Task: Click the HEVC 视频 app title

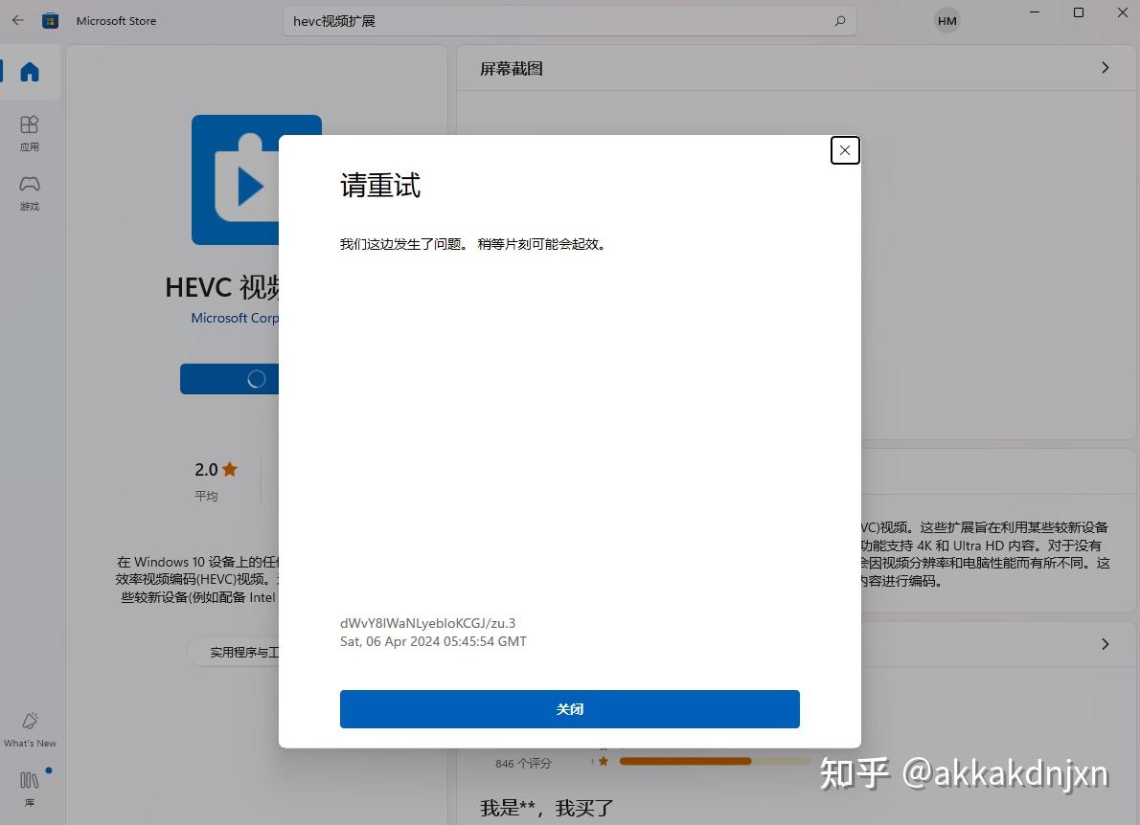Action: [x=221, y=287]
